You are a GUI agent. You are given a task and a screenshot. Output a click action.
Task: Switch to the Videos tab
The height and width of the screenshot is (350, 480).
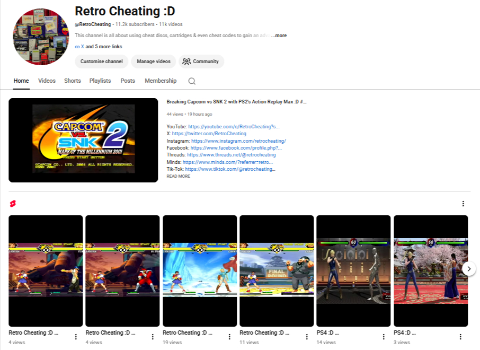47,81
